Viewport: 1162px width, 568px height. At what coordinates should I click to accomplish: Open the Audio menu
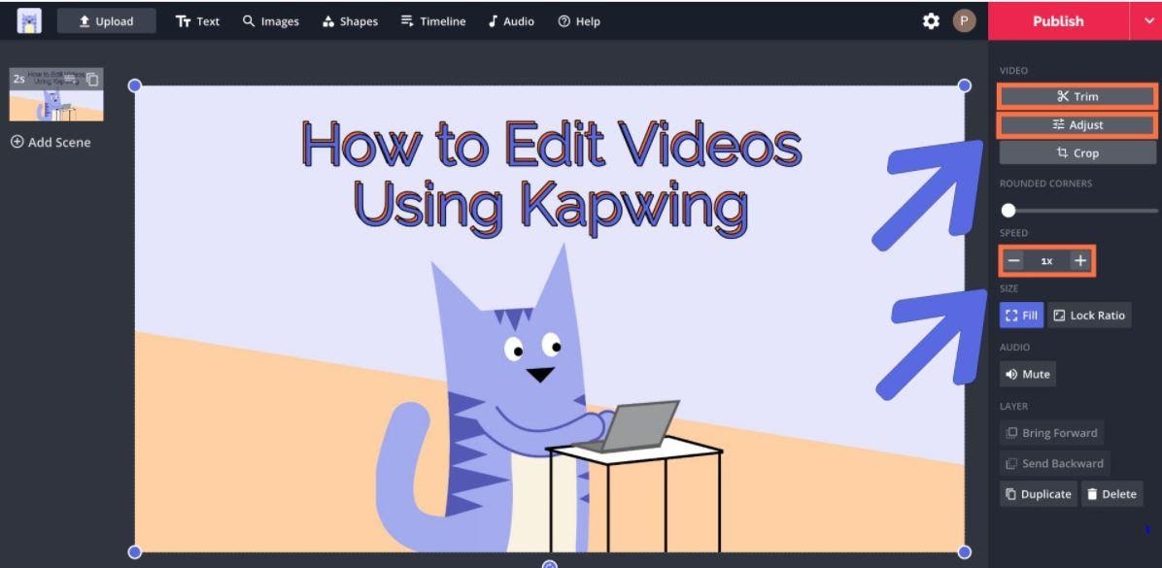click(511, 21)
